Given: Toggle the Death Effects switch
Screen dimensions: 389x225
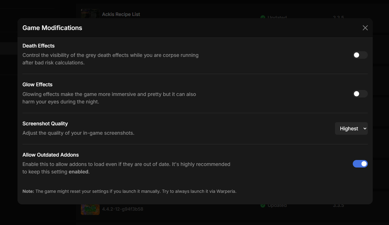Looking at the screenshot, I should click(360, 55).
